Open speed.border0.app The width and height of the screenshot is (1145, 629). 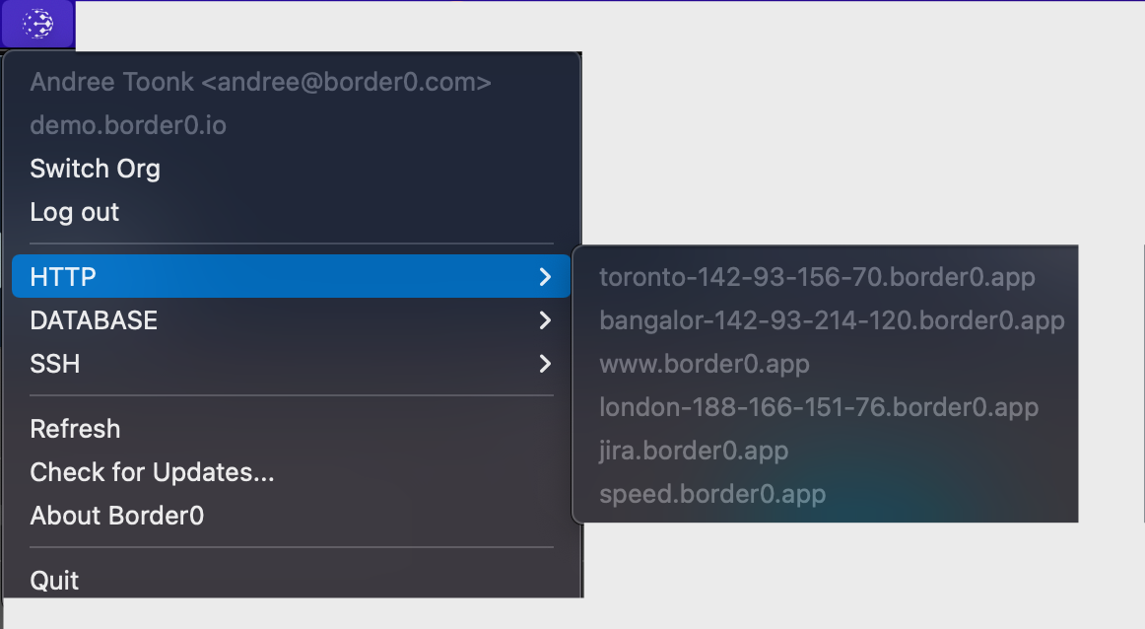pyautogui.click(x=713, y=494)
